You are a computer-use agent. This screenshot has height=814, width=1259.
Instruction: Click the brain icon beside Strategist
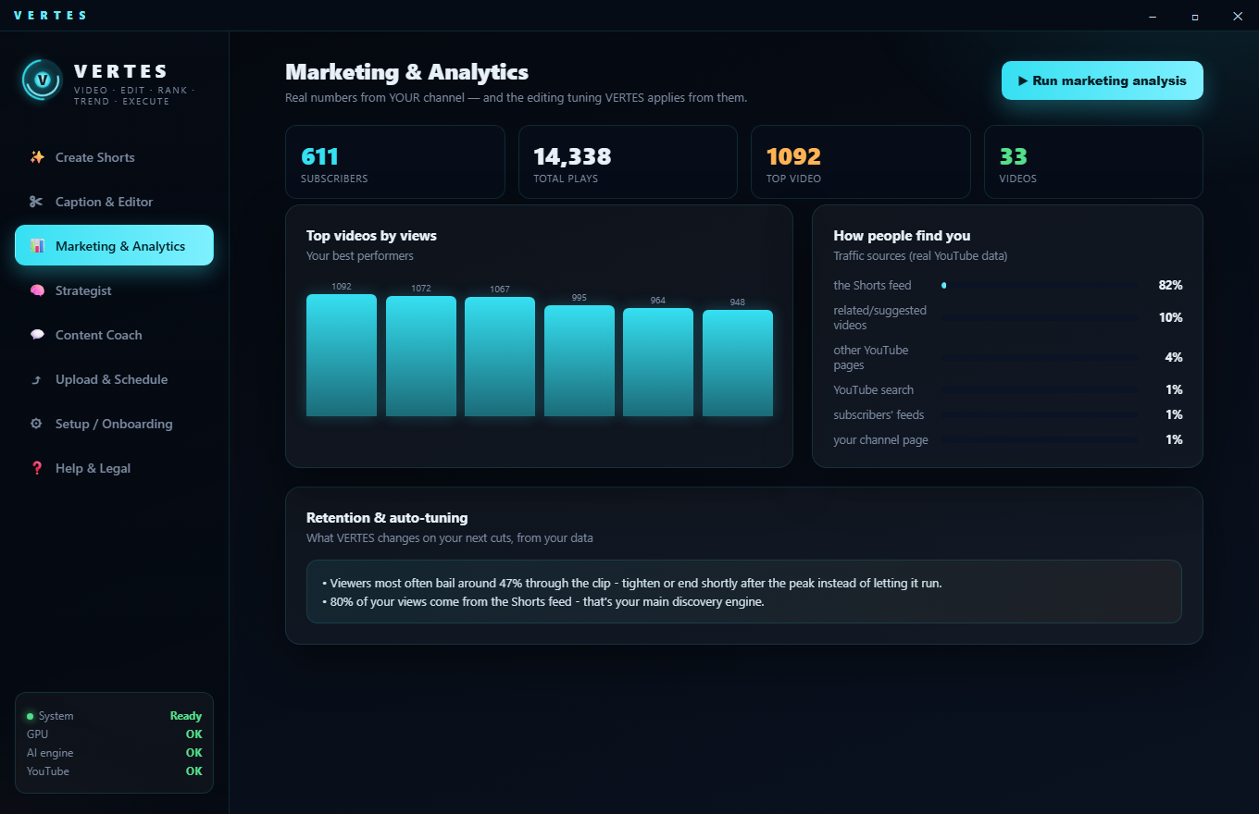pos(37,290)
